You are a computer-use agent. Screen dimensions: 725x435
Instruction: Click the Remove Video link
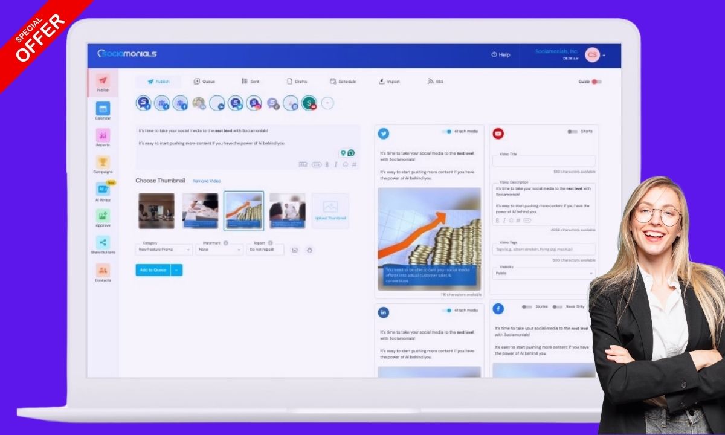tap(207, 181)
